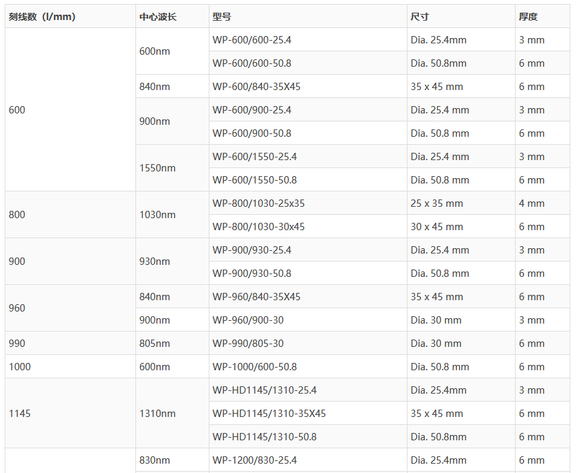Click the 刻线数 (l/mm) column header
Viewport: 581px width, 473px height.
click(x=42, y=17)
